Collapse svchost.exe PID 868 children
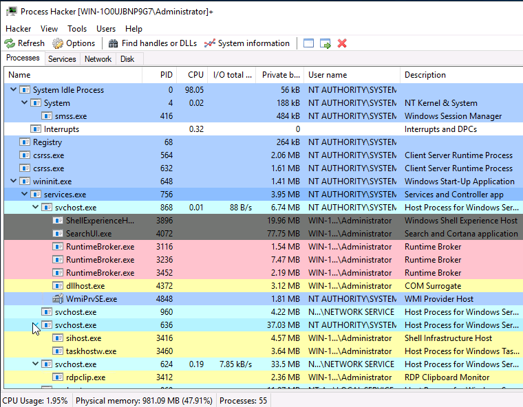 pos(35,207)
